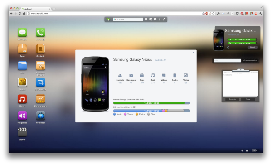Click inside the Clipboard text area
The width and height of the screenshot is (272, 165).
tap(240, 84)
